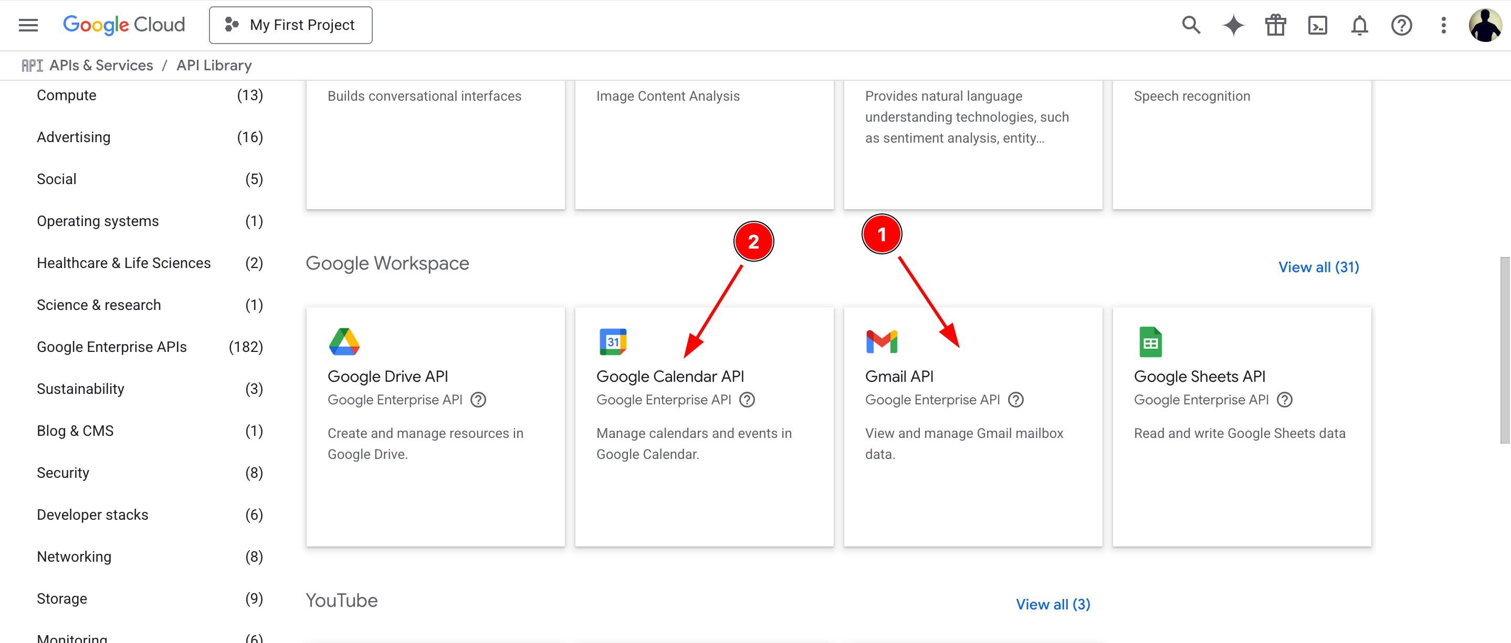Open Google Calendar API title
Viewport: 1511px width, 643px height.
(670, 377)
